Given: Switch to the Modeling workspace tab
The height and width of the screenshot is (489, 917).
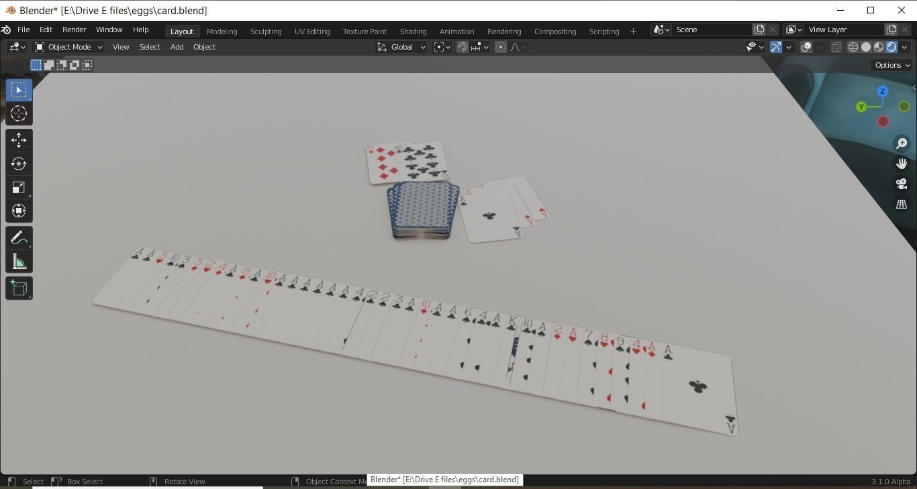Looking at the screenshot, I should [222, 32].
